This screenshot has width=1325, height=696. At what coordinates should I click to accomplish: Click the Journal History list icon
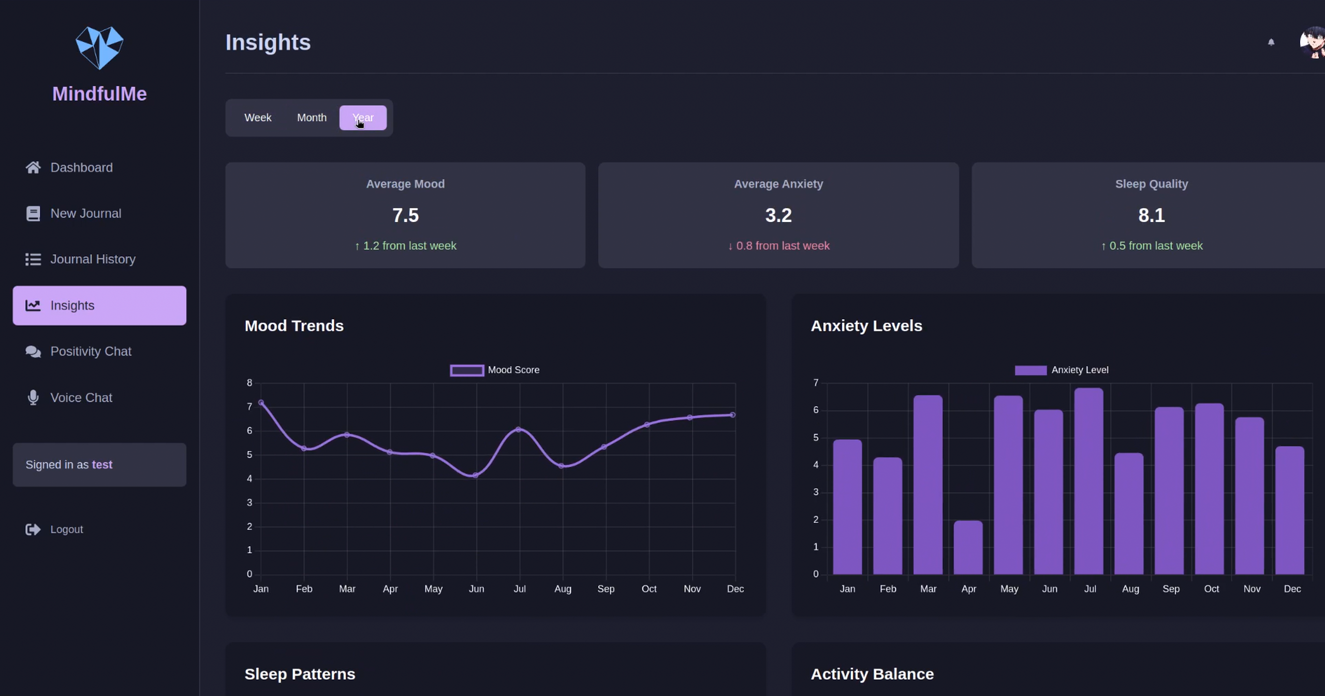coord(33,259)
